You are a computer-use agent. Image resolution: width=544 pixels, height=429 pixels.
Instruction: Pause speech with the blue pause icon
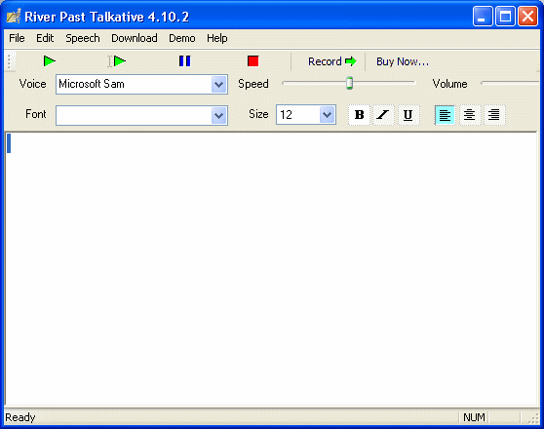tap(184, 61)
